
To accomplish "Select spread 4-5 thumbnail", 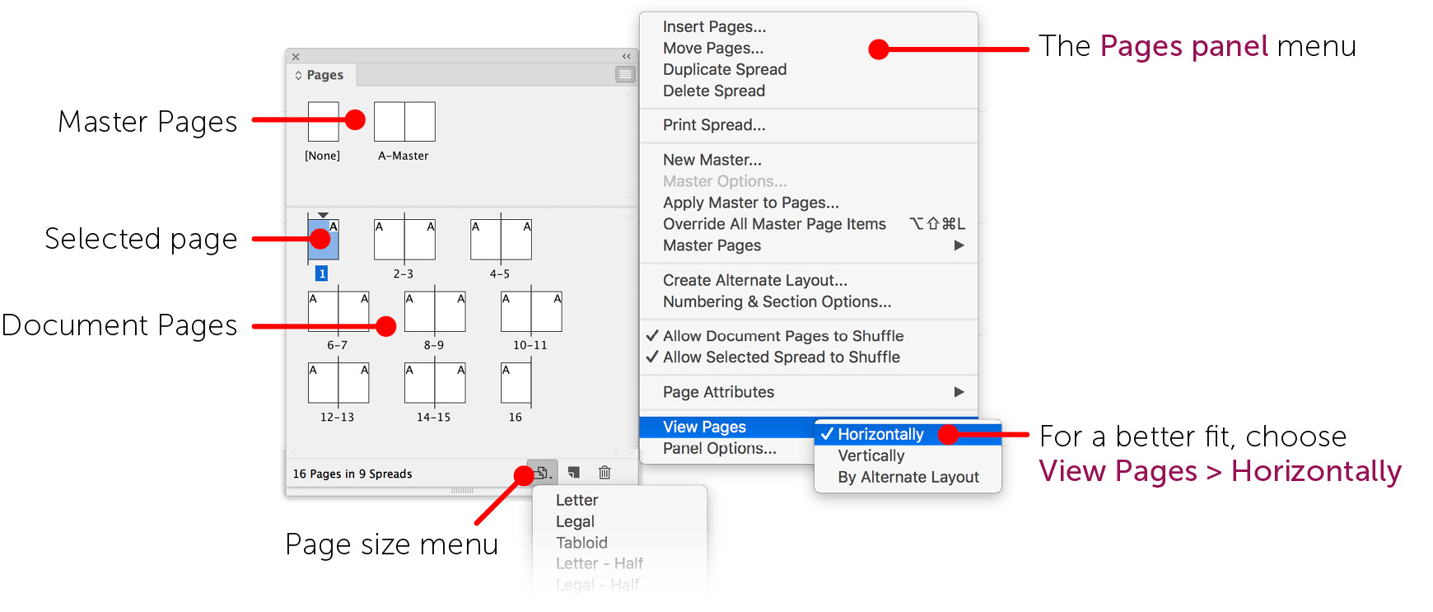I will tap(501, 240).
